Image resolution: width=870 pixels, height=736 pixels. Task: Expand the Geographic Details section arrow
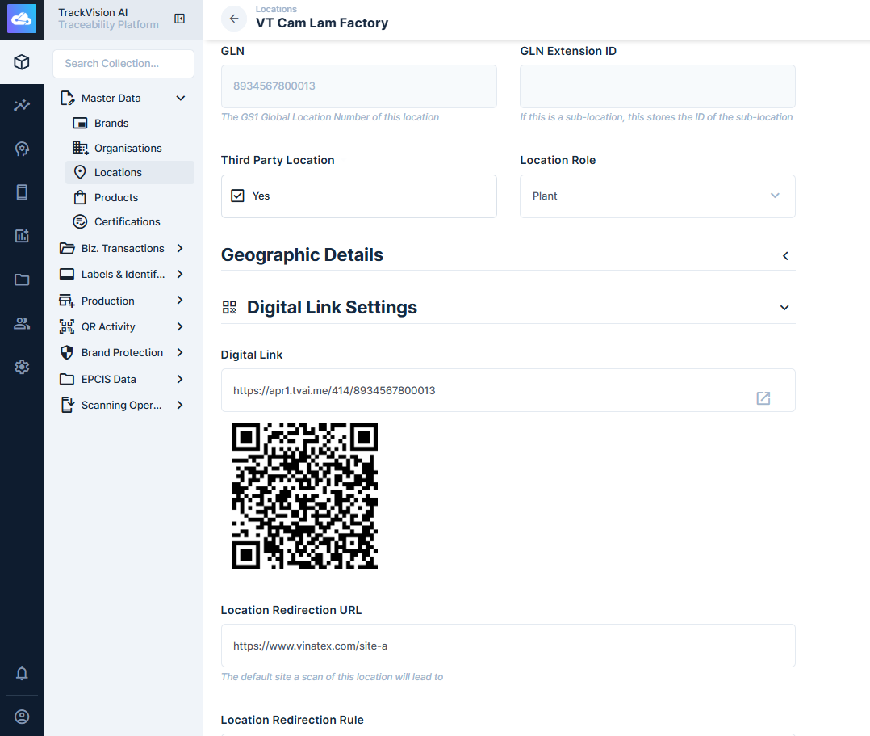785,256
